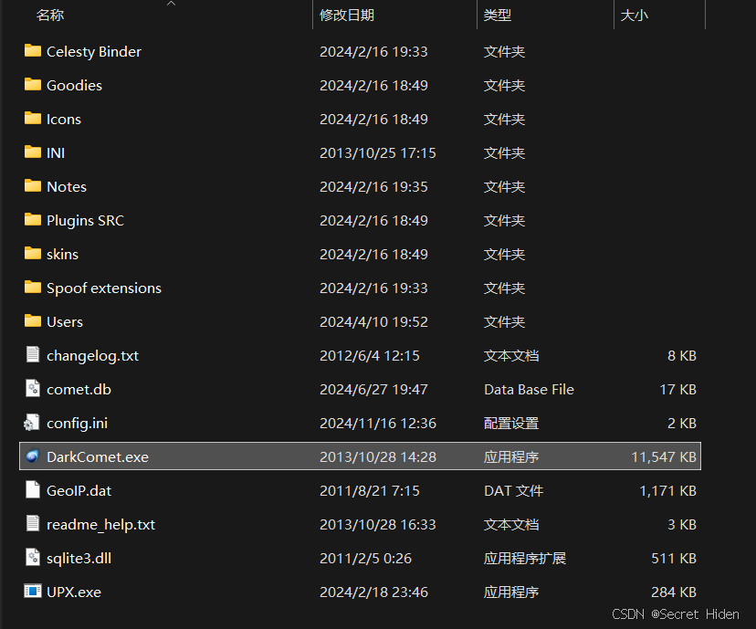Click the 2013/10/28 16:33 date of readme_help.txt

(x=377, y=524)
